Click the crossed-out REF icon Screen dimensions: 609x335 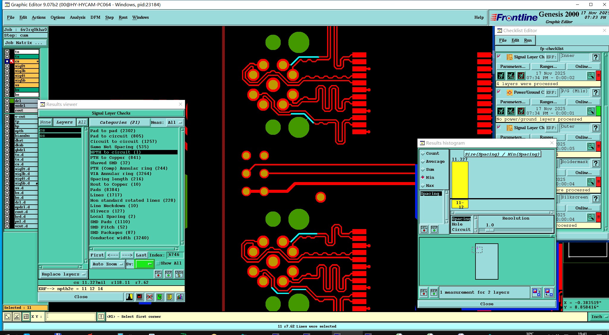[150, 297]
